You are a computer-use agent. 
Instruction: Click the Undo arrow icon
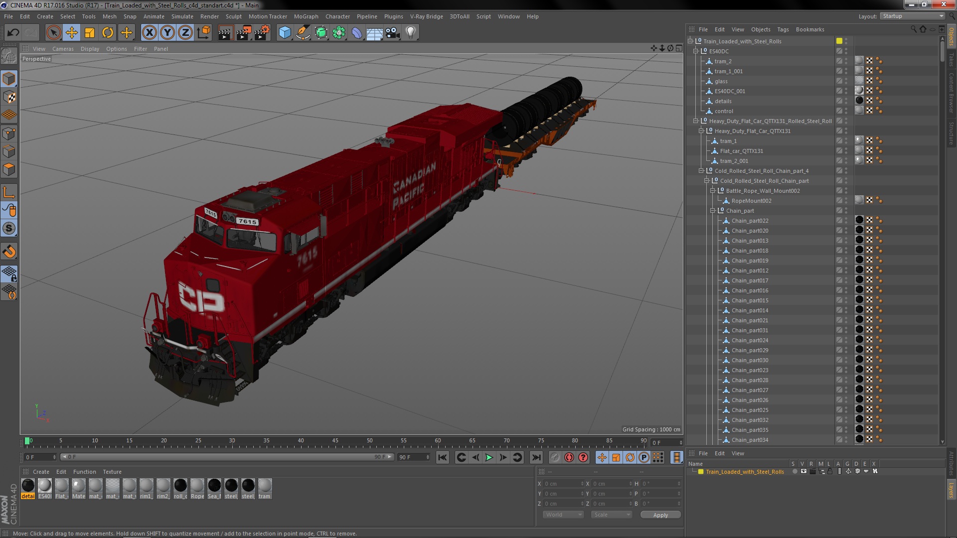(13, 33)
